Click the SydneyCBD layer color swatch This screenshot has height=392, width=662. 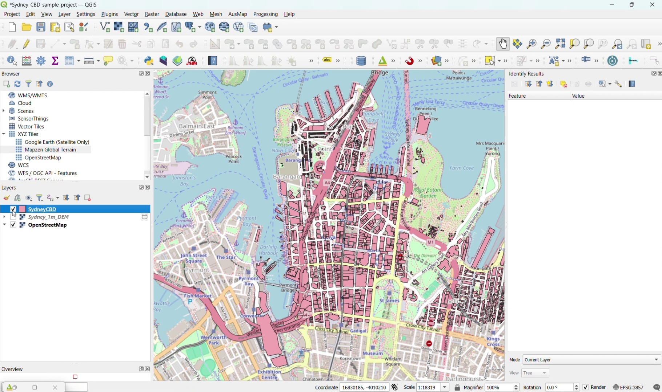click(22, 209)
